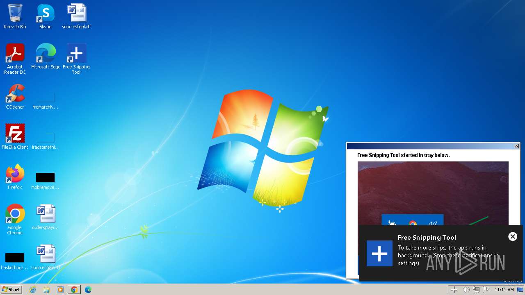Select the sourcechair.rtf document icon

pos(46,257)
